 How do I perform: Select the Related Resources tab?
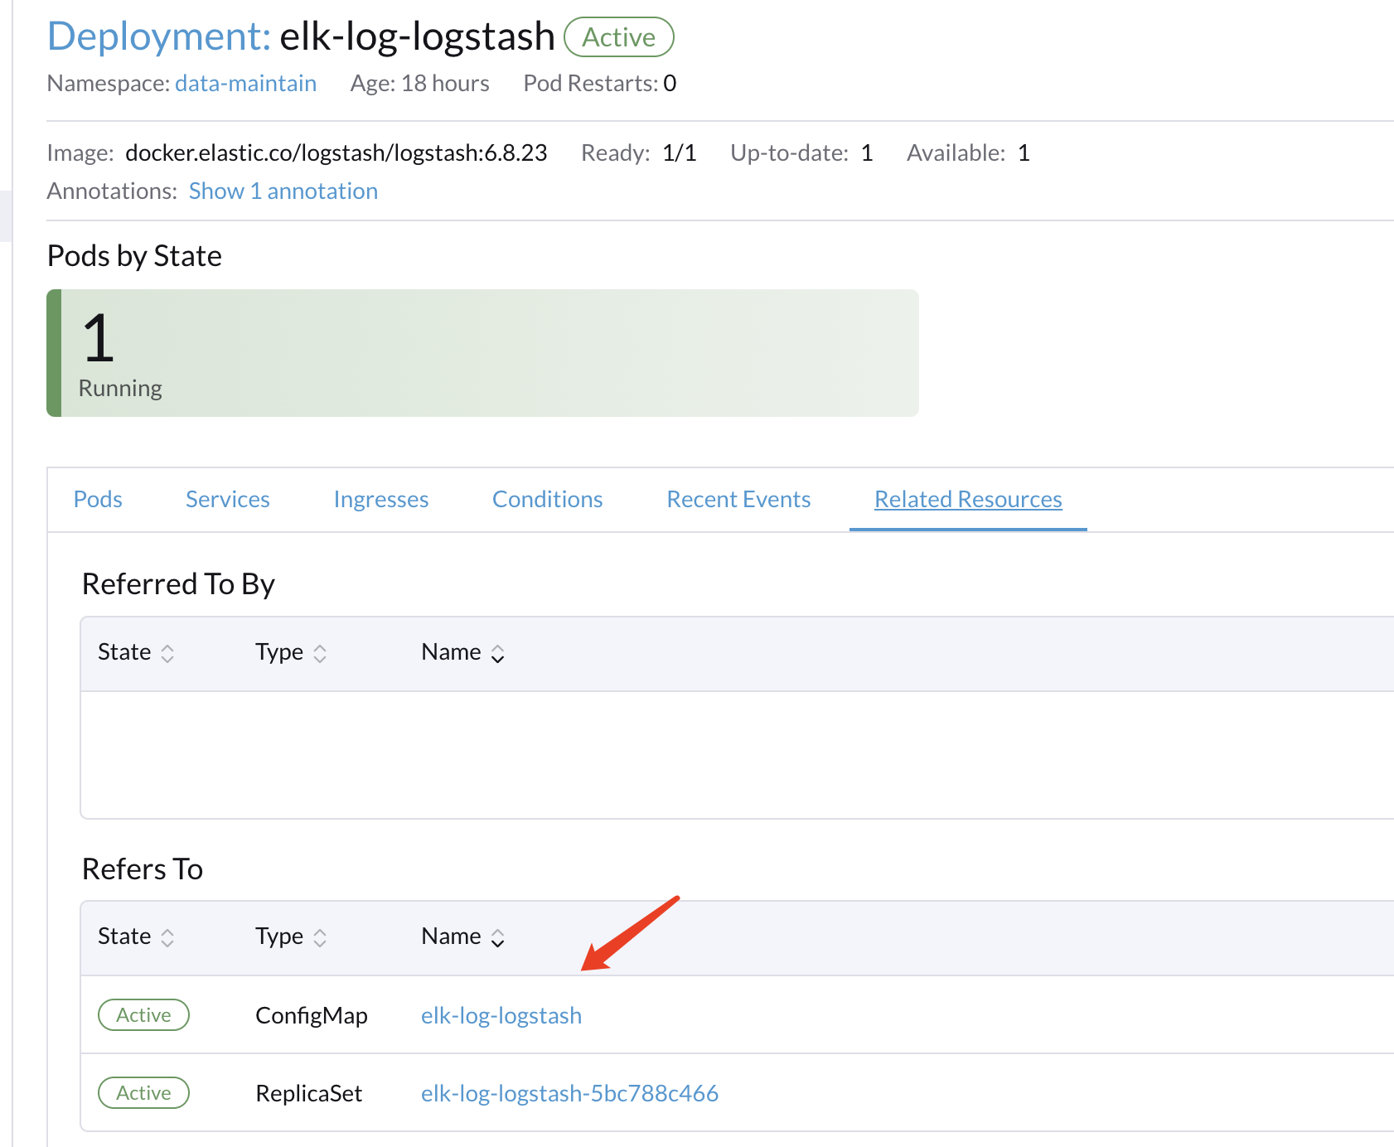tap(968, 499)
